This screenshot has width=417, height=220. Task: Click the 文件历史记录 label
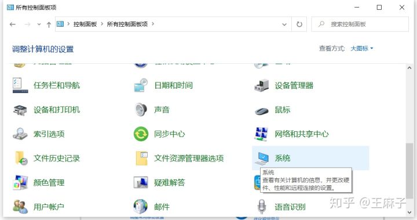coord(57,158)
